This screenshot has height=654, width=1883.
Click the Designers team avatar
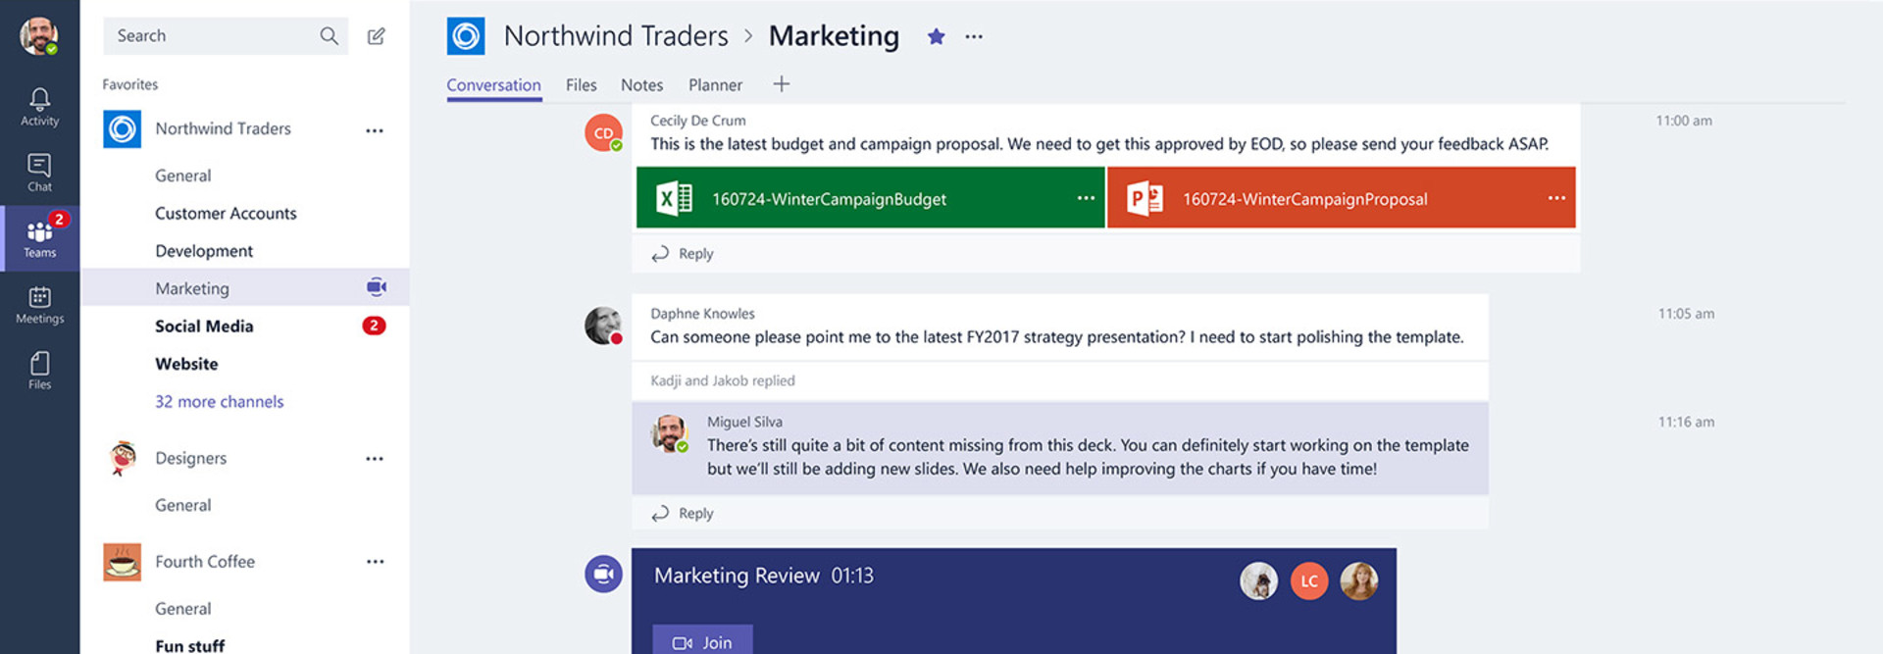point(123,459)
